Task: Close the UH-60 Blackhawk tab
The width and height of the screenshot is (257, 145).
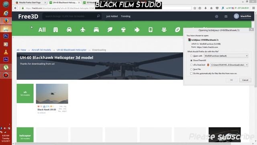Action: 79,3
